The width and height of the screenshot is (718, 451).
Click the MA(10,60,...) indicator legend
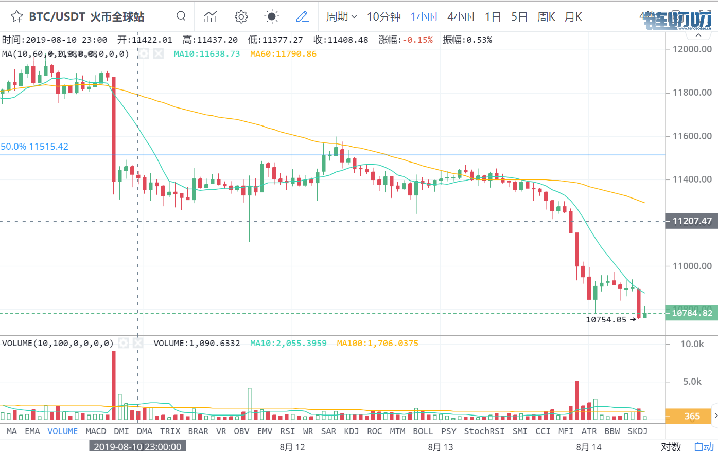65,53
